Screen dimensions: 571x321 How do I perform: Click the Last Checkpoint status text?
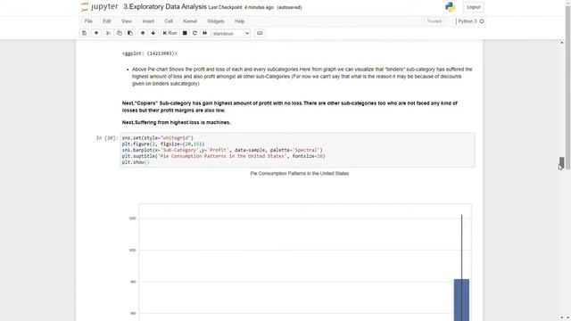pos(241,7)
